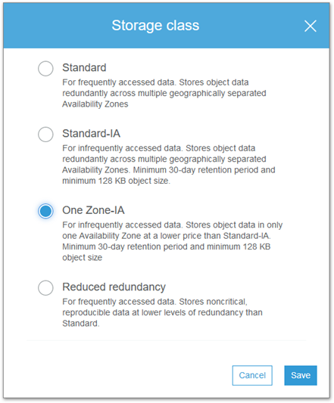The height and width of the screenshot is (403, 334).
Task: Select the Standard radio button
Action: point(45,69)
